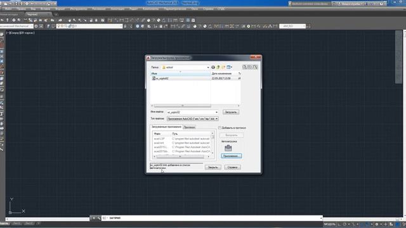Click the Имя файла input field
The height and width of the screenshot is (228, 406).
coord(191,112)
